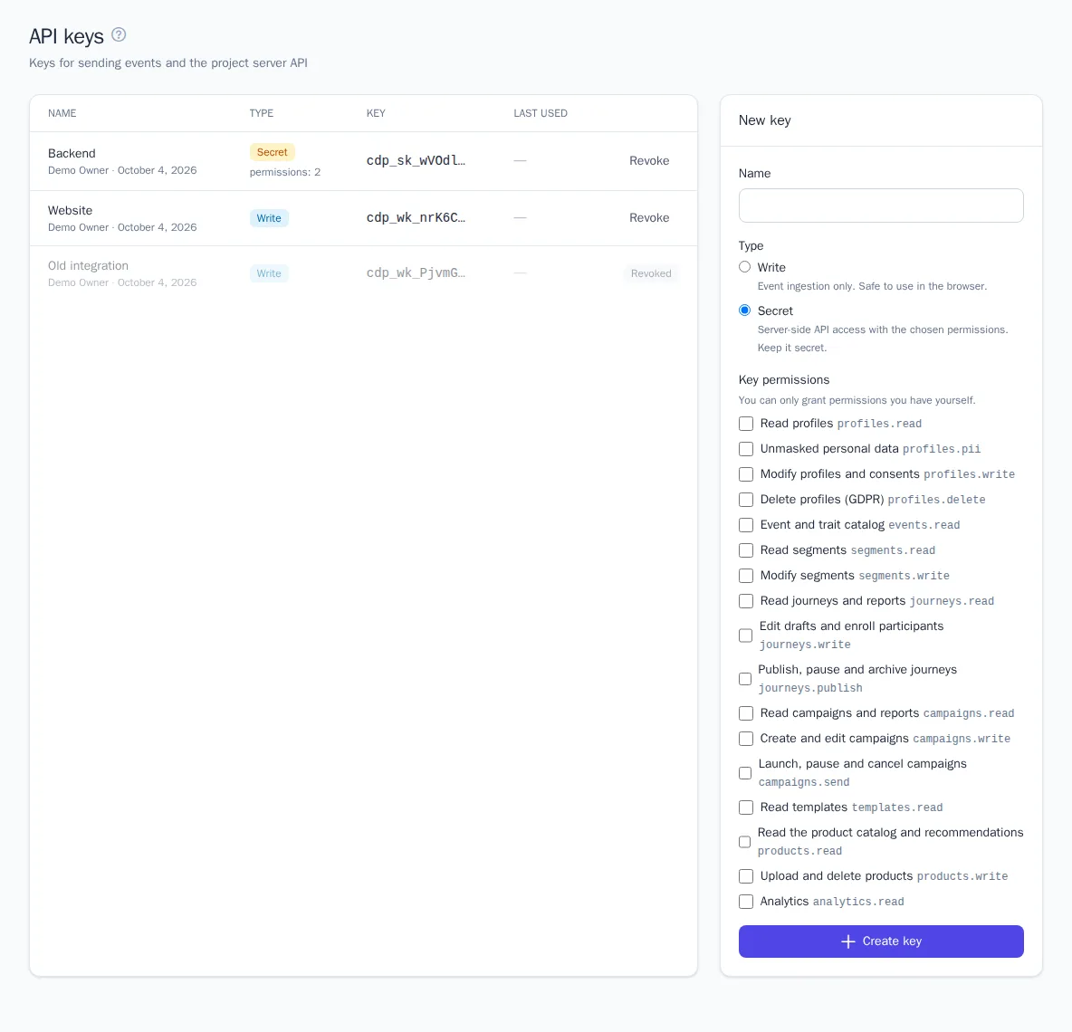
Task: Click the Write badge on Website row
Action: (x=269, y=218)
